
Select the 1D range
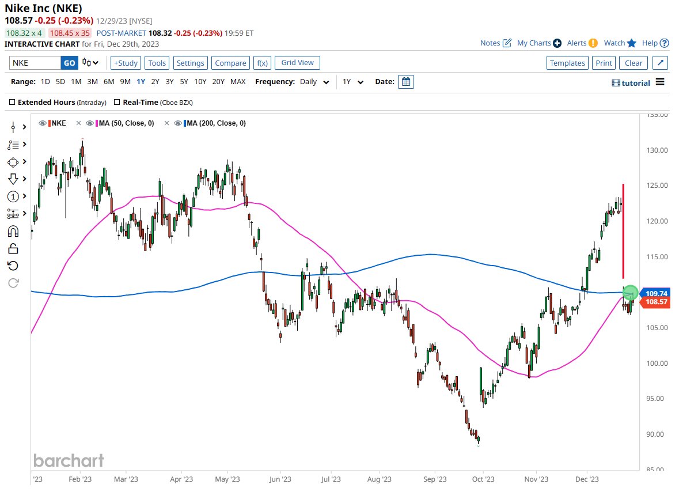[x=45, y=81]
